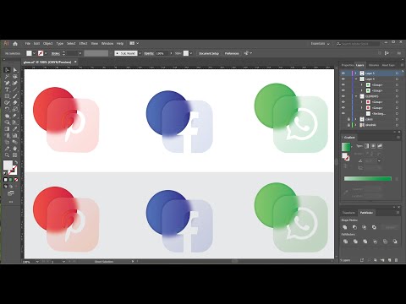Delete selection trash icon in Layers panel
Screen dimensions: 406x304
tap(397, 260)
